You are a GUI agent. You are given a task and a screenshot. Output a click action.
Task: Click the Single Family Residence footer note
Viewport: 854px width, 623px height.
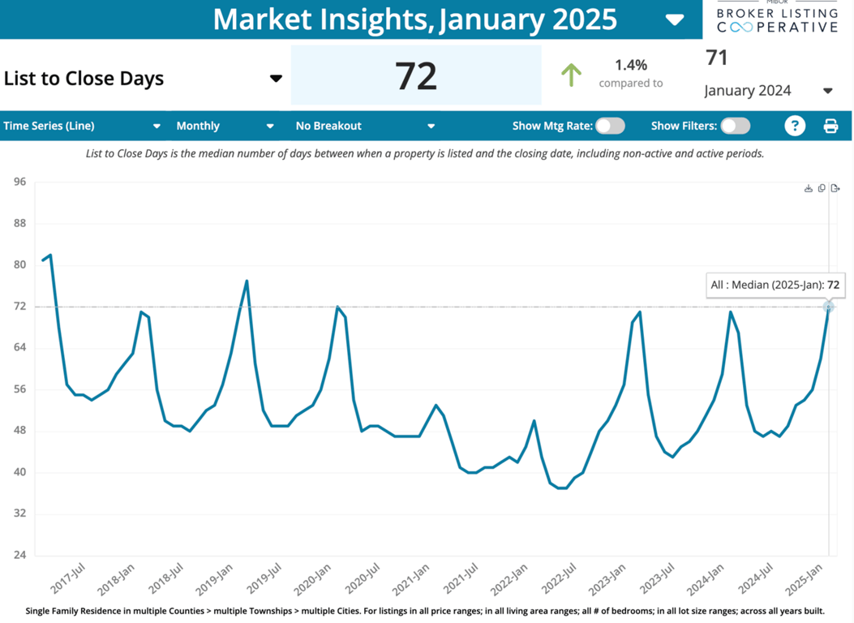click(x=425, y=611)
